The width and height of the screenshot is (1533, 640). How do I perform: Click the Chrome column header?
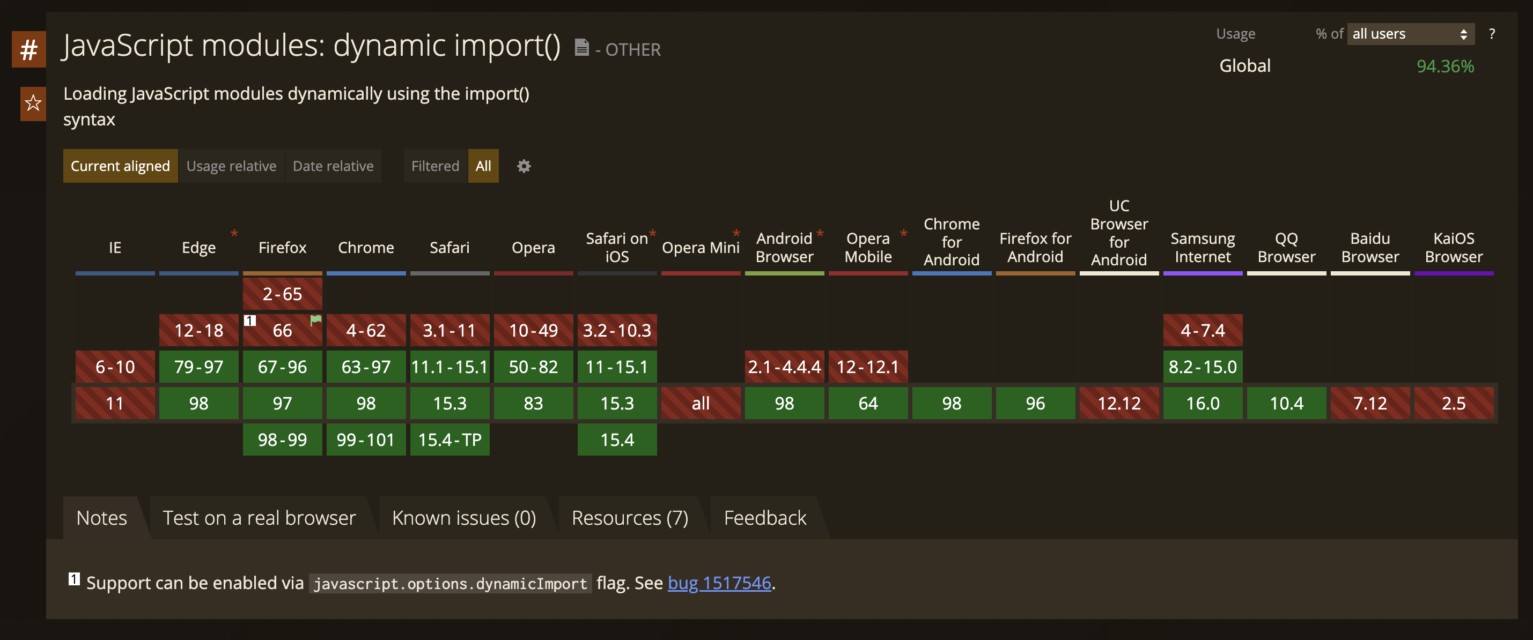[366, 248]
